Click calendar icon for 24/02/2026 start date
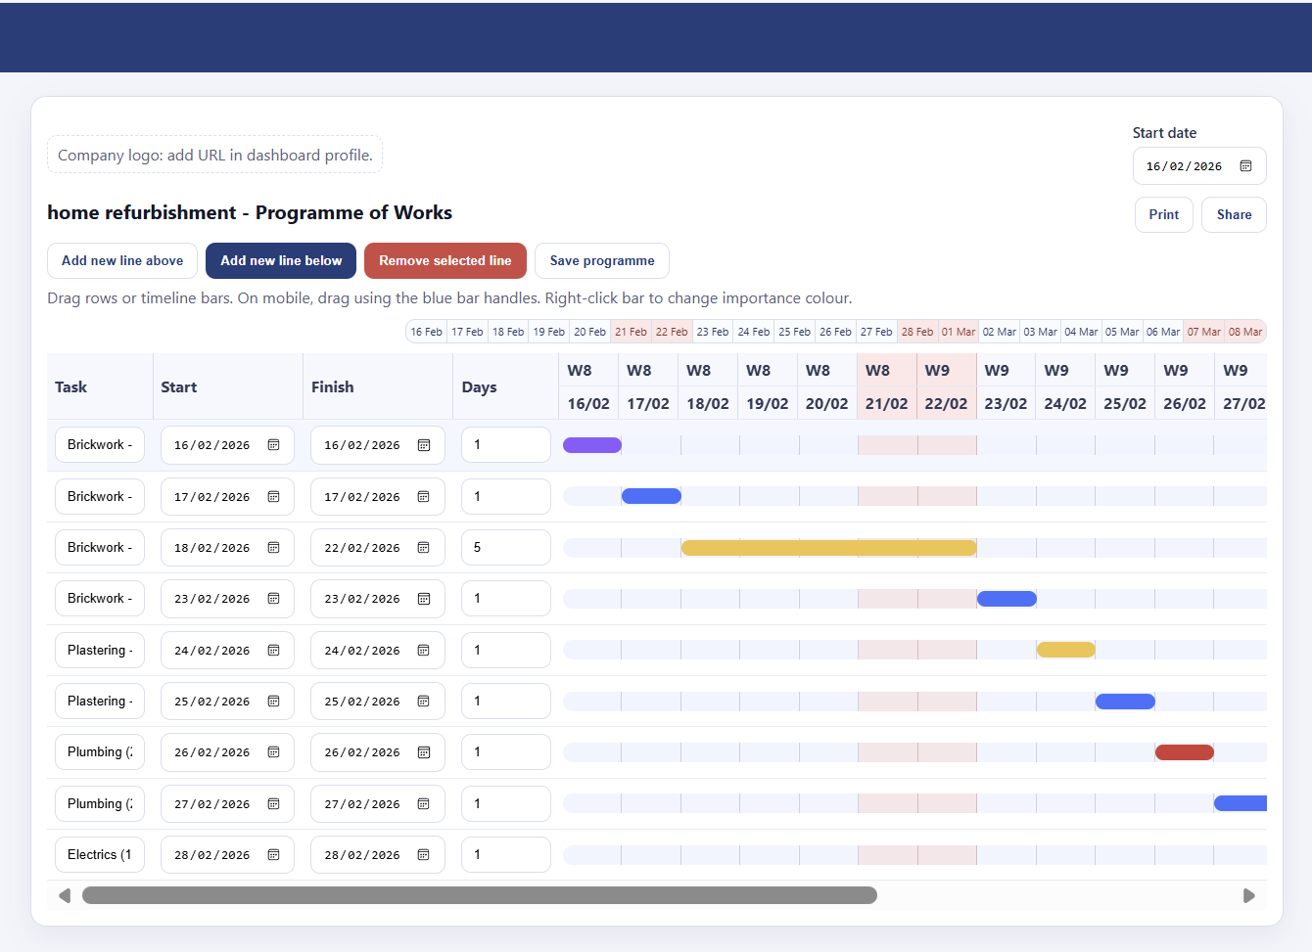The height and width of the screenshot is (952, 1312). [274, 651]
